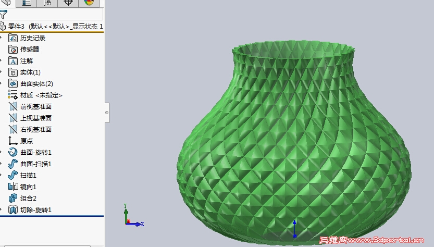
Task: Select the 曲面-旋转1 revolve surface icon
Action: pos(13,152)
